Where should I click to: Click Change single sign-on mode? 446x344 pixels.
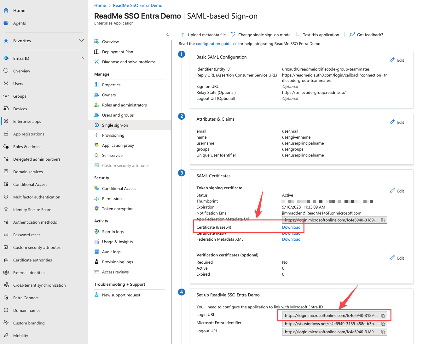point(261,35)
